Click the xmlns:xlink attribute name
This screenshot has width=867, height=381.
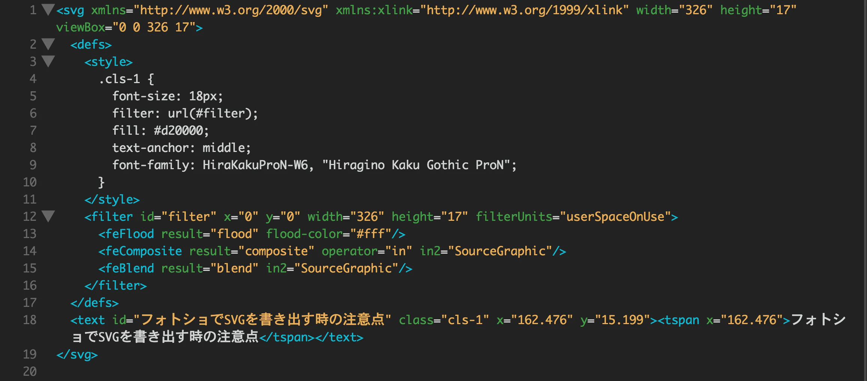click(374, 10)
